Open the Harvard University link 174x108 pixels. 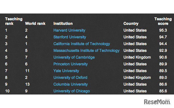click(69, 30)
